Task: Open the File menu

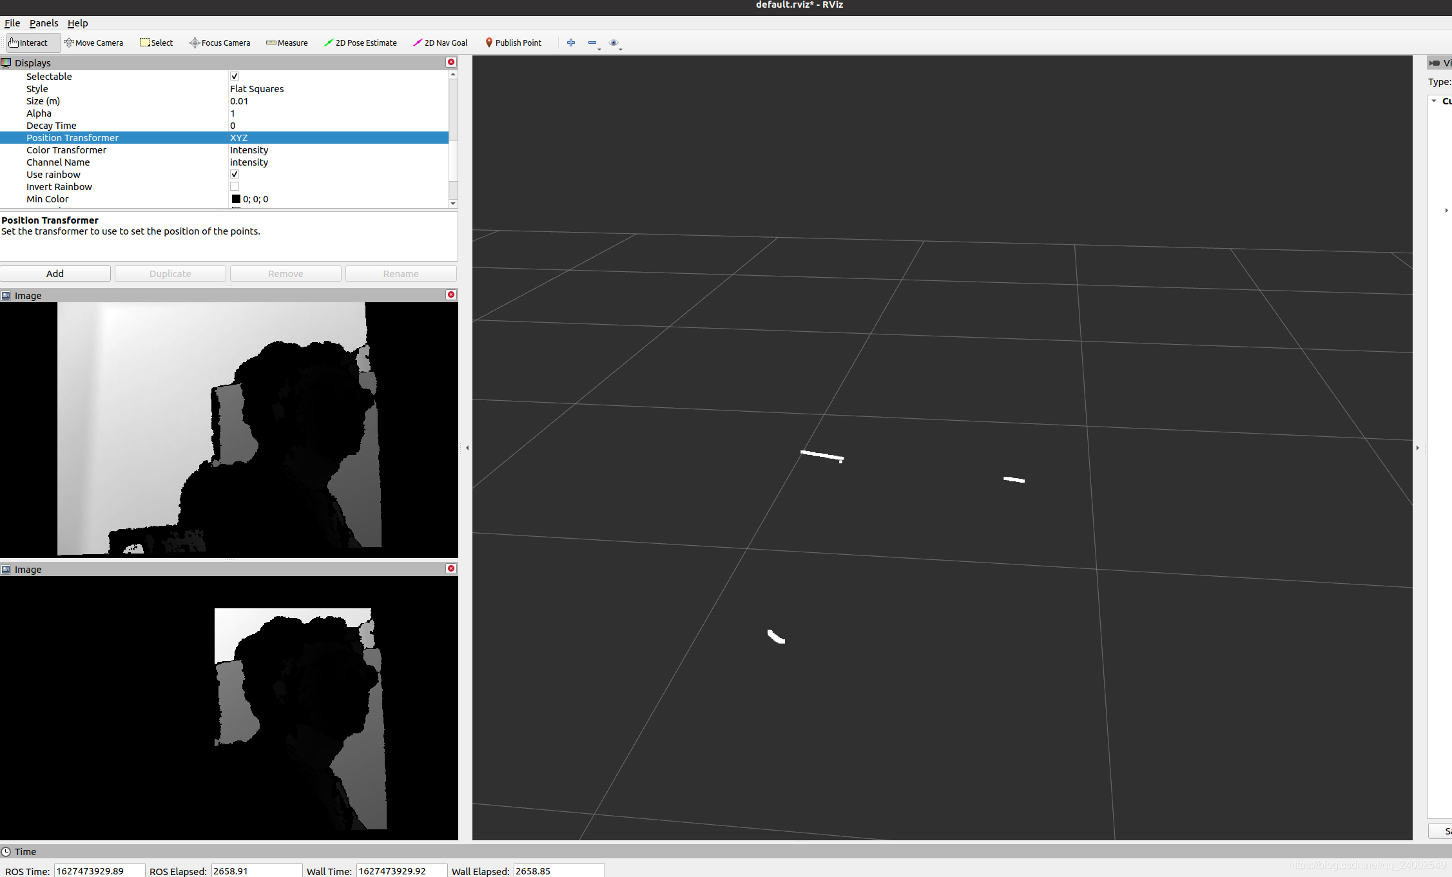Action: (12, 23)
